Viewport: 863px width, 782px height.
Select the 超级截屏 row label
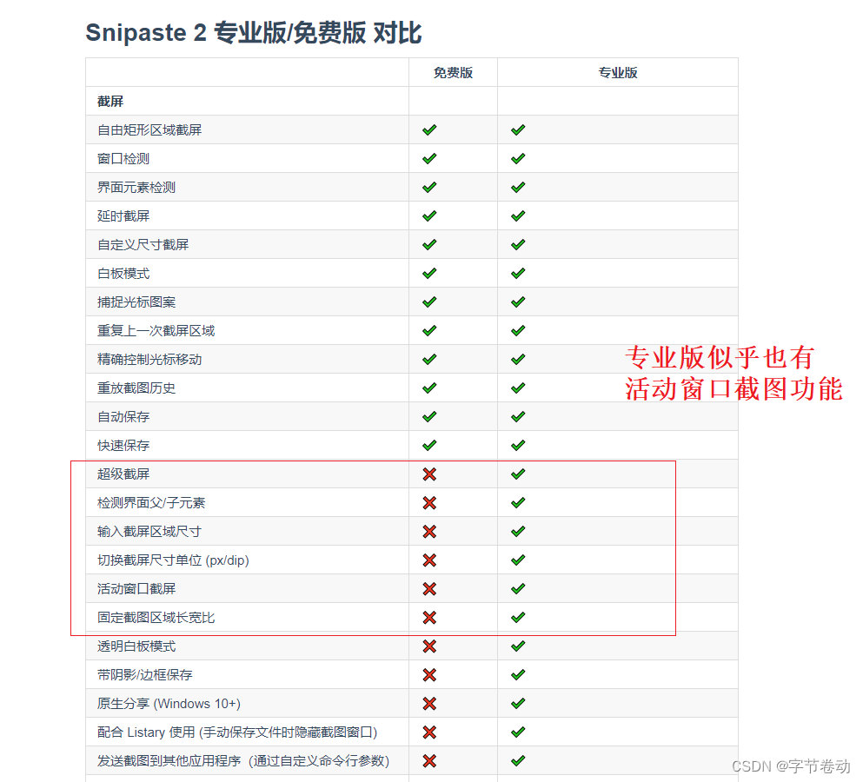(x=123, y=474)
